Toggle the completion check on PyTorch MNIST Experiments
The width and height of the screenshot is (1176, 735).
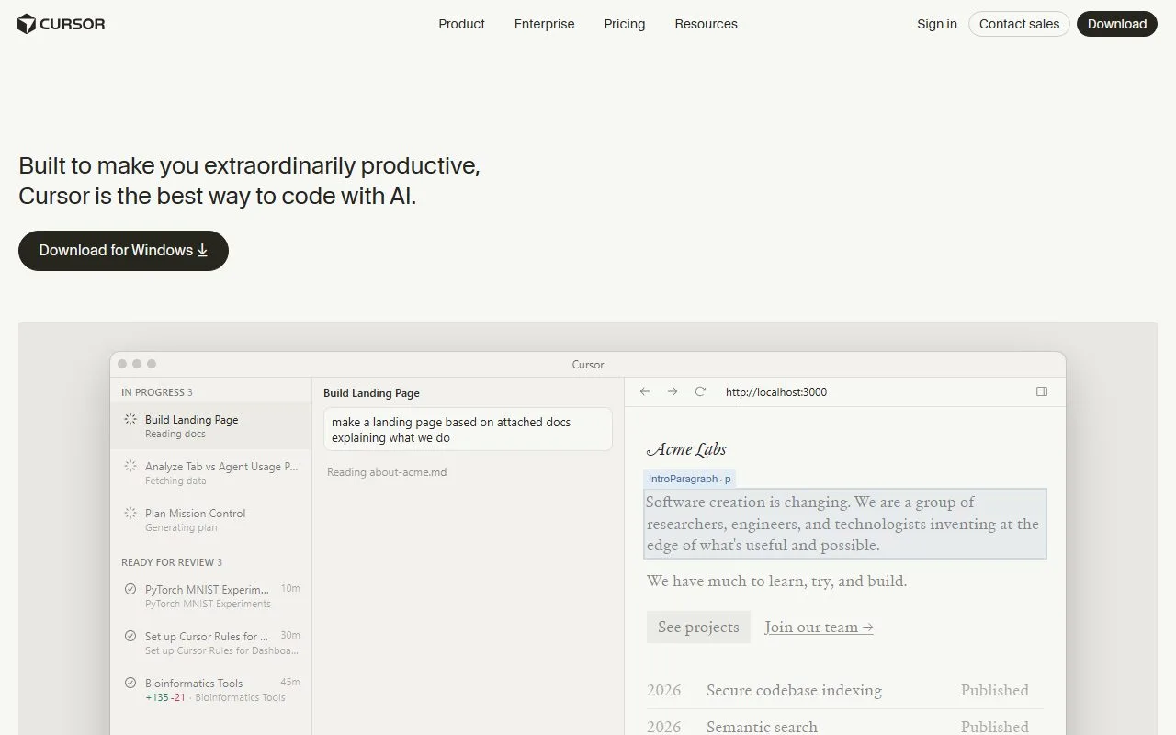(x=130, y=589)
